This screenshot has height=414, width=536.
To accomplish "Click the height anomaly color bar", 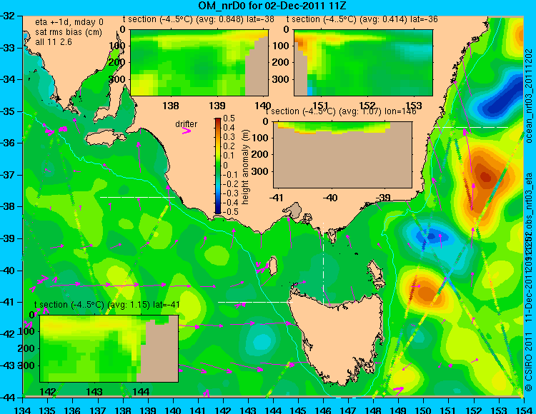I will click(x=218, y=166).
